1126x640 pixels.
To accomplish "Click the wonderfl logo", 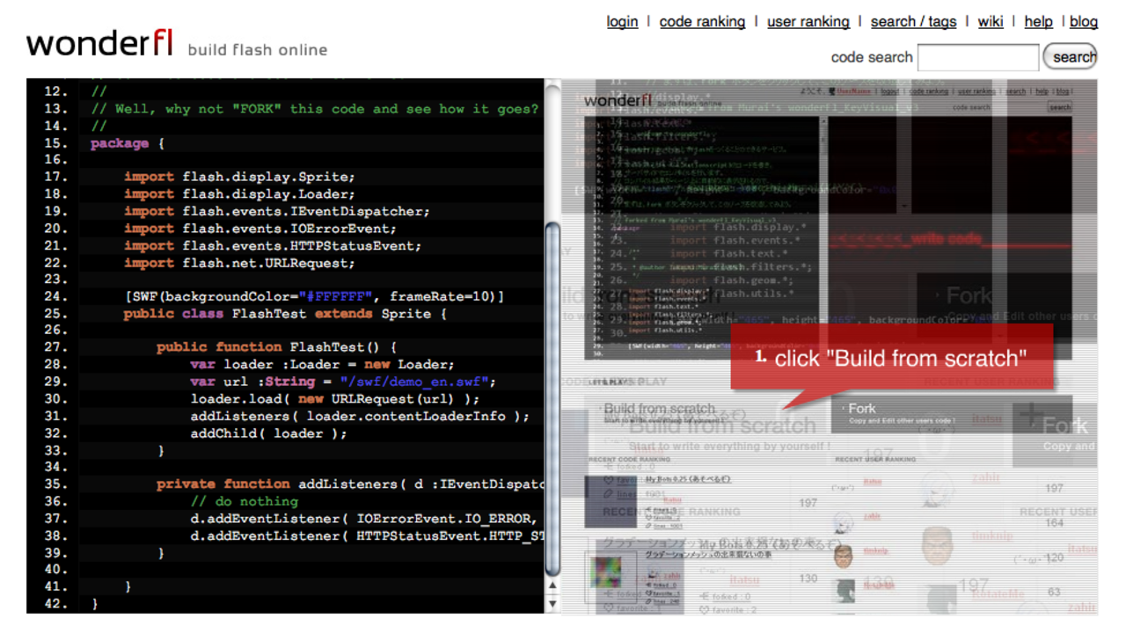I will tap(99, 44).
